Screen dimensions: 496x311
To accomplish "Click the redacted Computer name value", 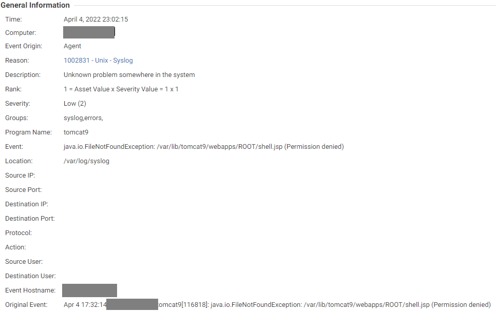I will (x=89, y=32).
